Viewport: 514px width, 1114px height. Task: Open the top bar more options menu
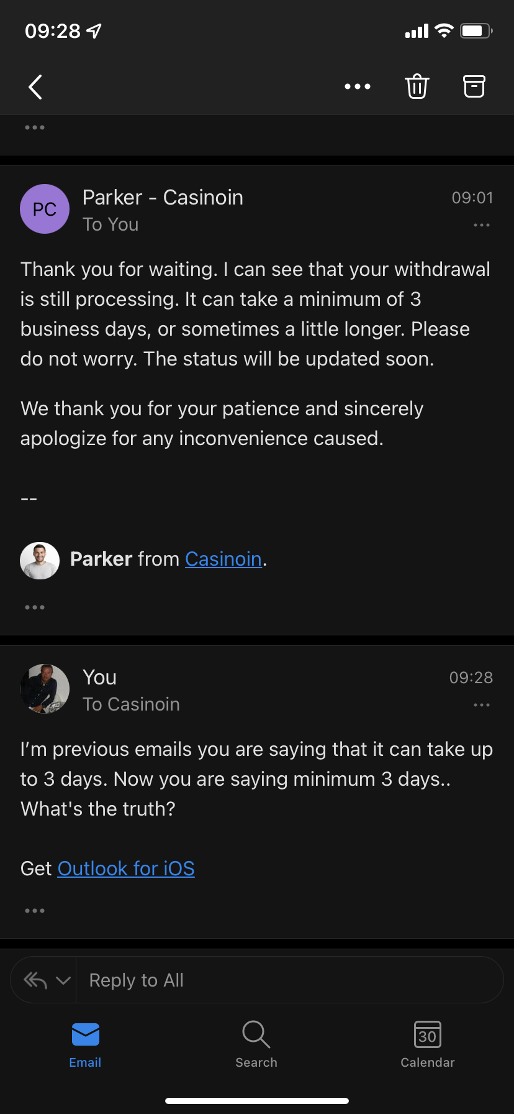click(358, 87)
